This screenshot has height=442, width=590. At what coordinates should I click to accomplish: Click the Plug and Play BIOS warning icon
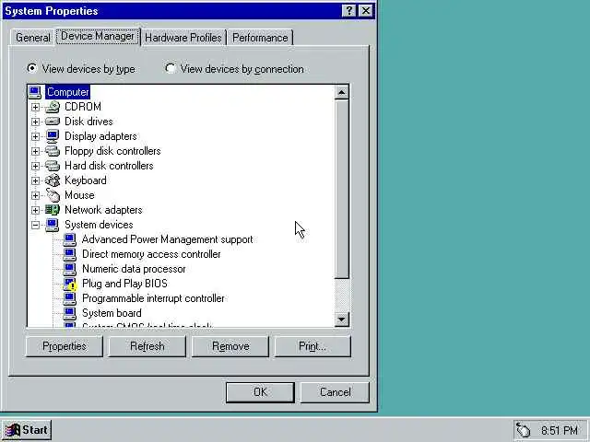70,285
